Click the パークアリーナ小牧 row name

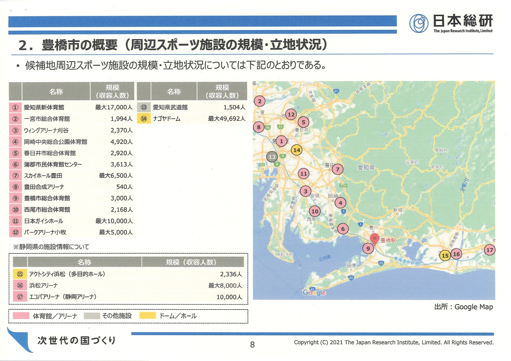(x=45, y=232)
